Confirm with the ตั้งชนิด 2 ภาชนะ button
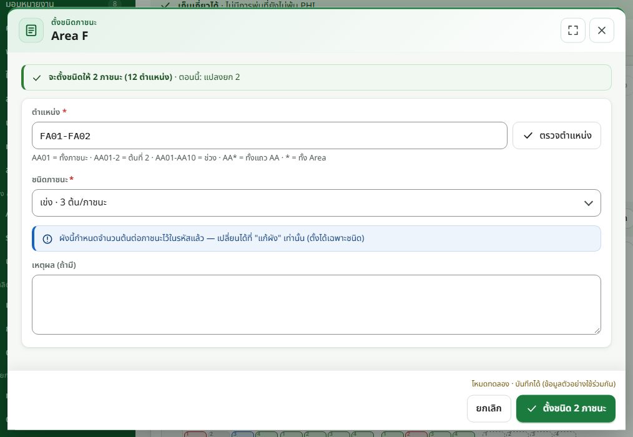 [x=566, y=408]
